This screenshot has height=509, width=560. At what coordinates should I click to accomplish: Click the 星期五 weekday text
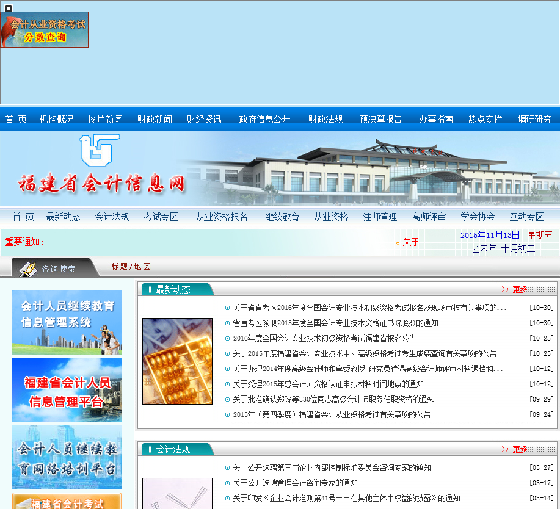pyautogui.click(x=540, y=236)
